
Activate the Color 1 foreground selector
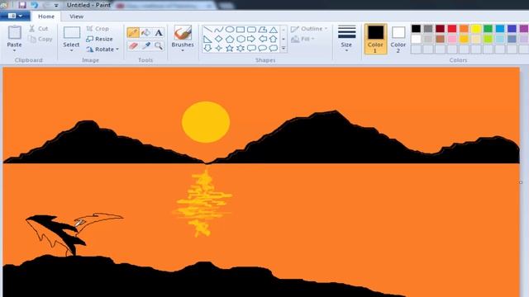(x=375, y=39)
